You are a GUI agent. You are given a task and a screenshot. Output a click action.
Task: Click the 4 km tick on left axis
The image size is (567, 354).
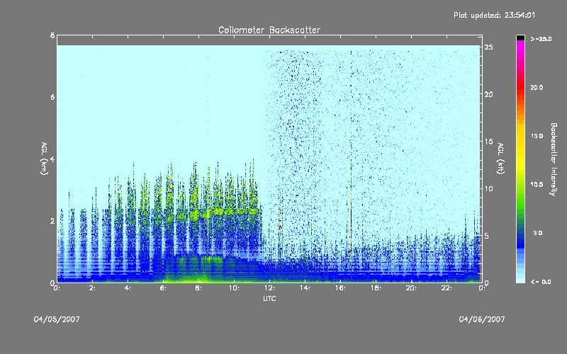(x=52, y=159)
